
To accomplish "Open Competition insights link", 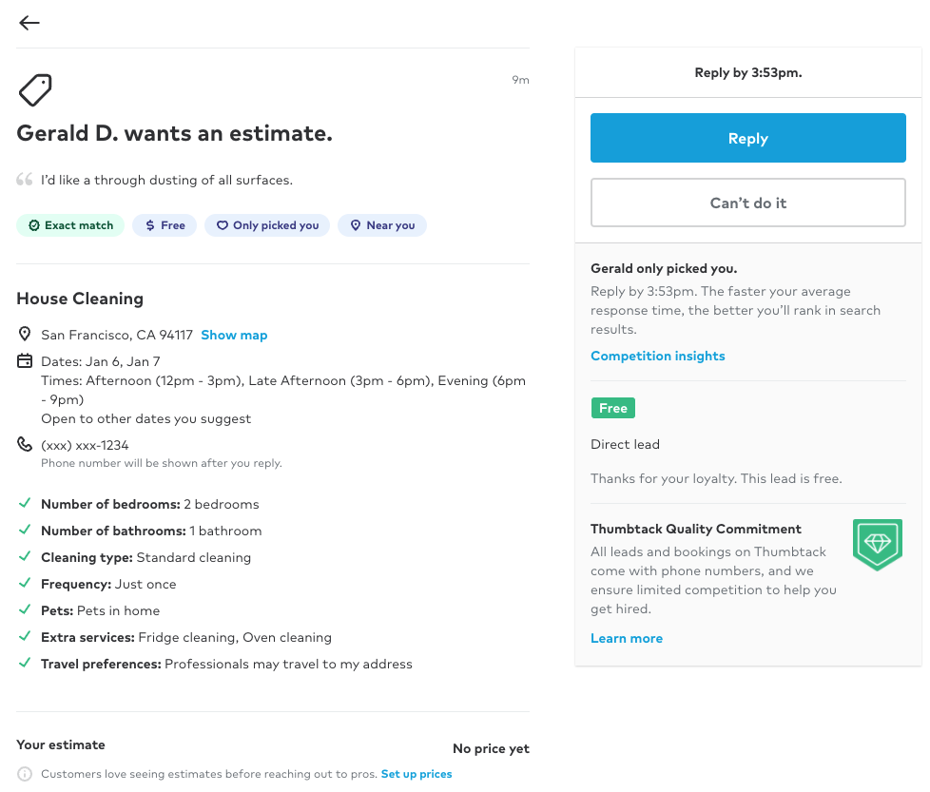I will 657,356.
